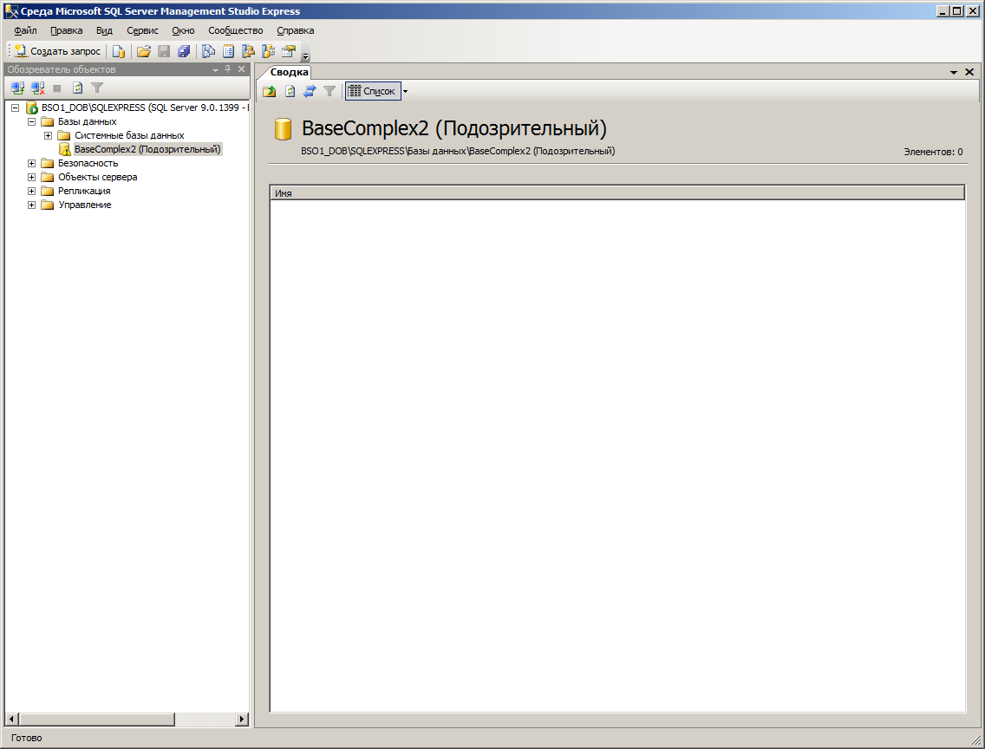Select Системные базы данных tree node

click(129, 135)
